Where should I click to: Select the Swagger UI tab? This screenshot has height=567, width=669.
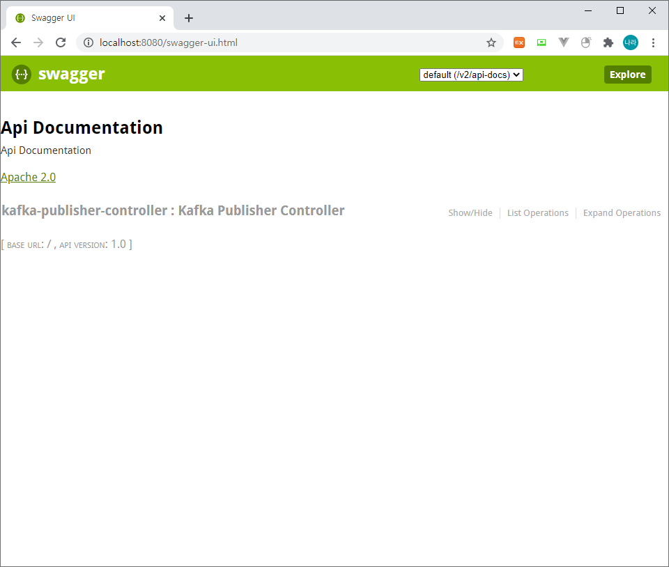[x=89, y=18]
